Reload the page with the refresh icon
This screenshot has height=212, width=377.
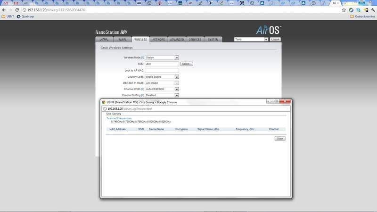17,10
